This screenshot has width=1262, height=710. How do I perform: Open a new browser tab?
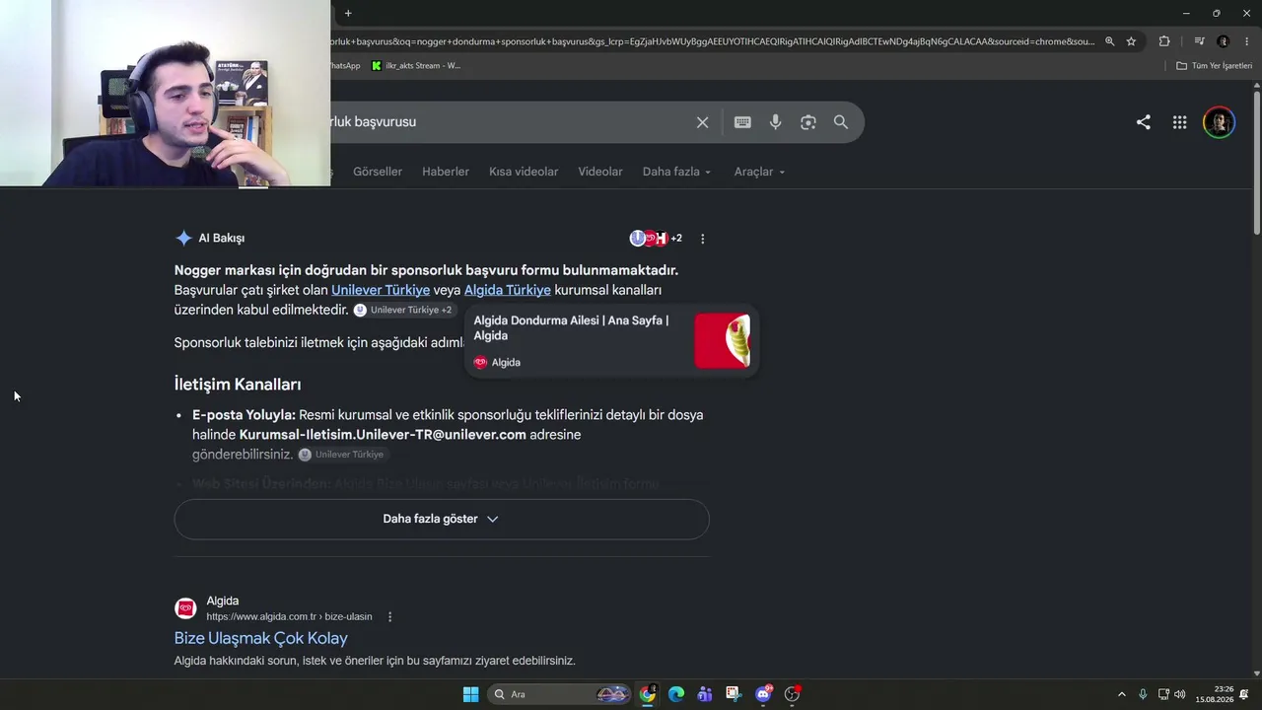pos(348,13)
